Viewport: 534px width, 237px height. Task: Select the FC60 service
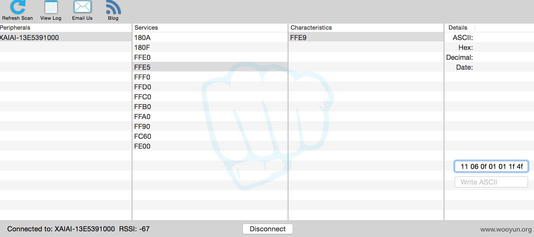click(x=210, y=136)
